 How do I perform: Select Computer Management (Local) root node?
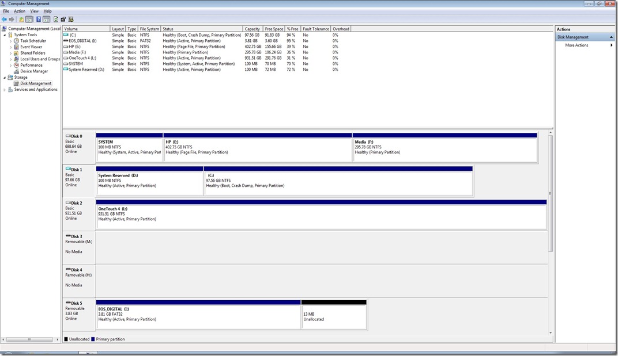pos(32,29)
